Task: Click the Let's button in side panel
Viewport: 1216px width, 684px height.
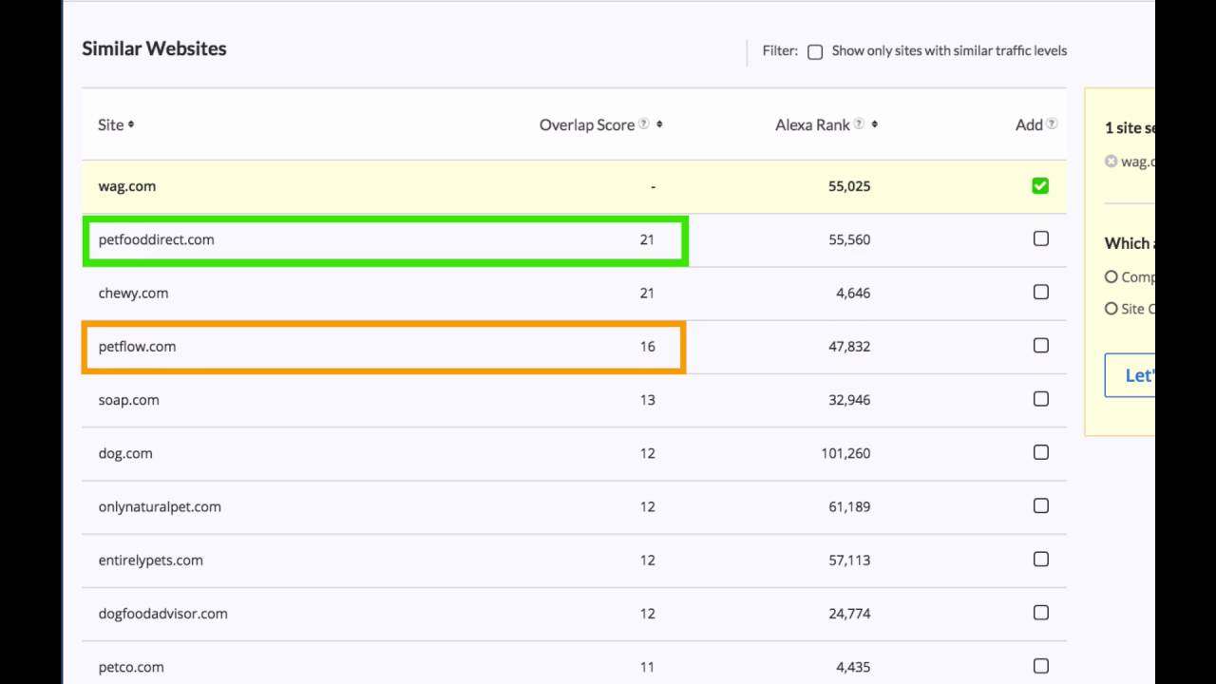Action: (x=1130, y=375)
